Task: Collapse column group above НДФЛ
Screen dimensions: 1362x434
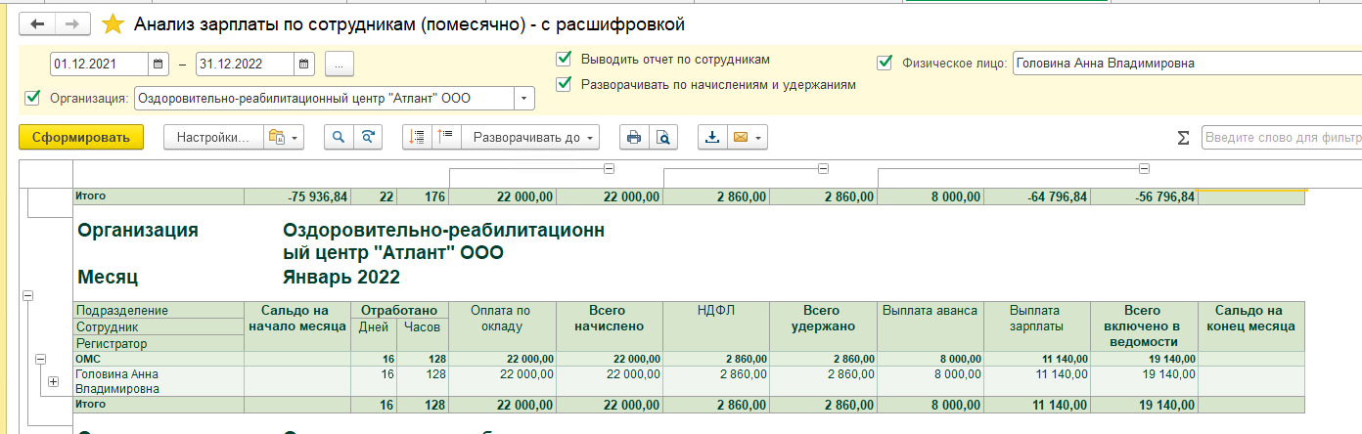Action: click(x=822, y=169)
